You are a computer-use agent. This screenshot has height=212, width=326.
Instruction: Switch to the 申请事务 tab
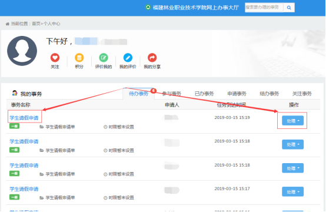click(x=237, y=94)
